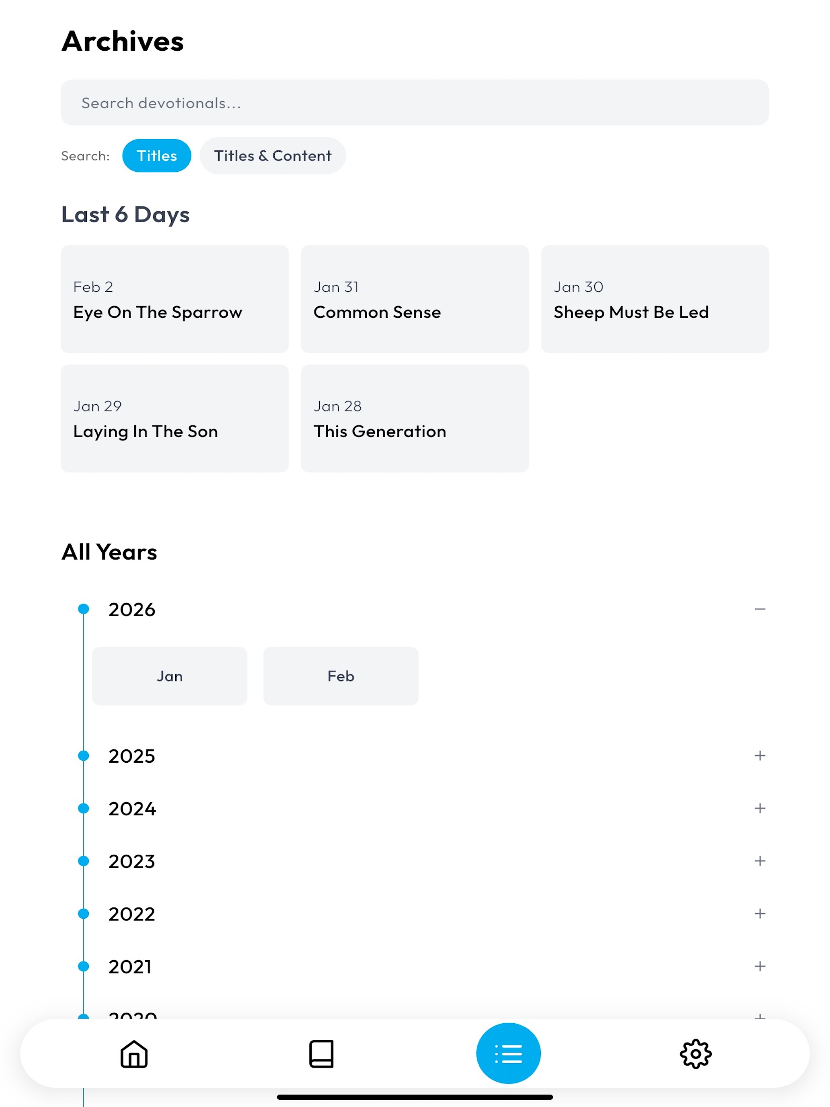Open Eye On The Sparrow devotional
830x1107 pixels.
175,299
